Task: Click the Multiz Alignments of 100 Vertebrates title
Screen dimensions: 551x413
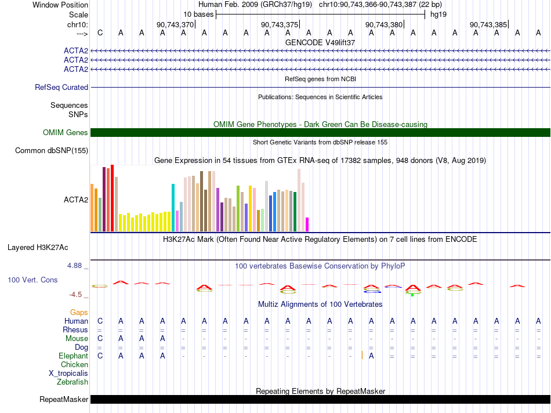Action: [320, 305]
